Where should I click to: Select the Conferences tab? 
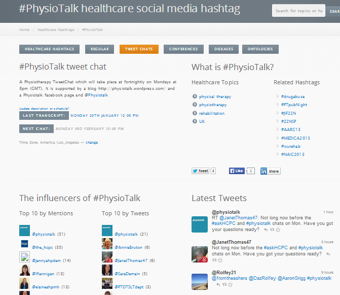point(183,49)
